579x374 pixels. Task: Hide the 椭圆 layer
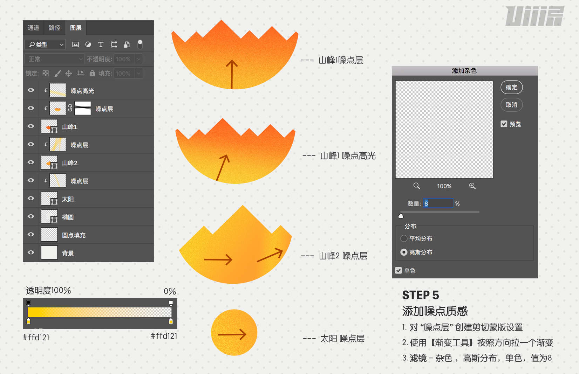pyautogui.click(x=31, y=216)
